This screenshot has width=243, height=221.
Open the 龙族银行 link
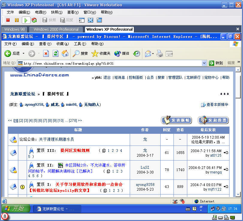pyautogui.click(x=193, y=78)
